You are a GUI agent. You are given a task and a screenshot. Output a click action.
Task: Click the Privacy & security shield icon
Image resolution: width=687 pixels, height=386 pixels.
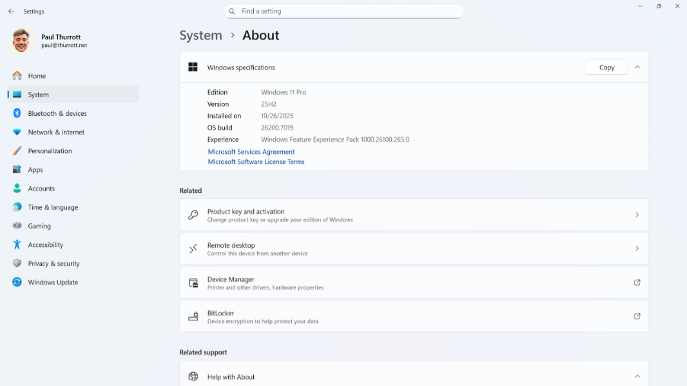tap(17, 263)
